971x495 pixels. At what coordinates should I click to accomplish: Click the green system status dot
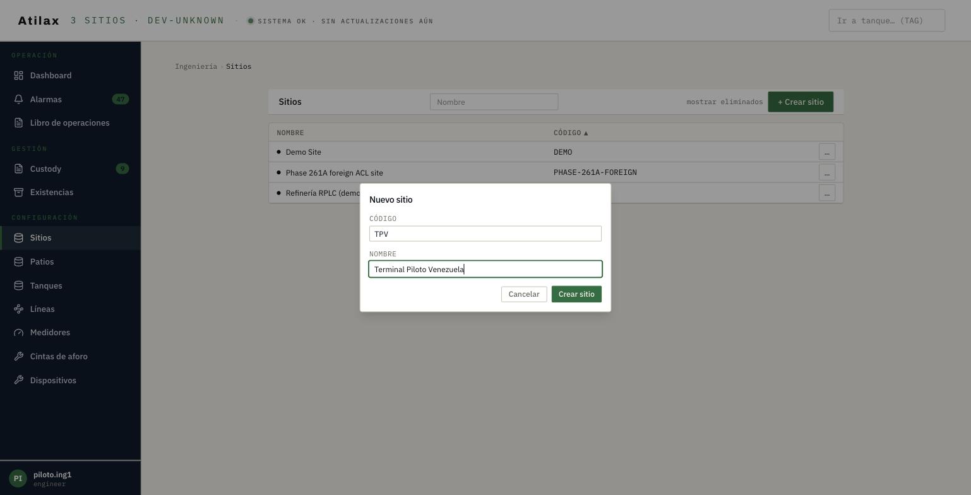(251, 21)
